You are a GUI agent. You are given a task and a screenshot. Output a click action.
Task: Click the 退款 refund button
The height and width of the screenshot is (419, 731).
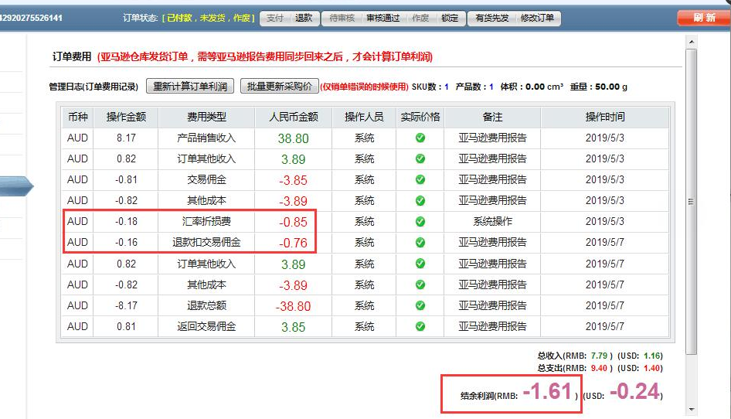tap(304, 19)
